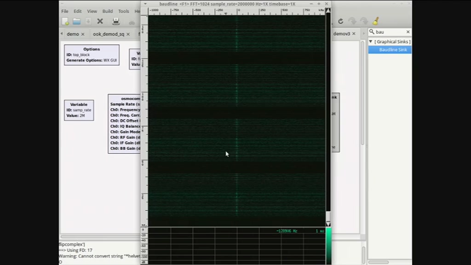Create a new flow graph with the New icon

pyautogui.click(x=65, y=21)
